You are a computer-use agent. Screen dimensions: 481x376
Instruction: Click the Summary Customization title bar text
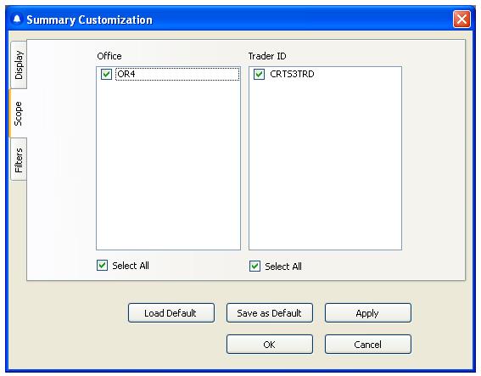coord(89,20)
